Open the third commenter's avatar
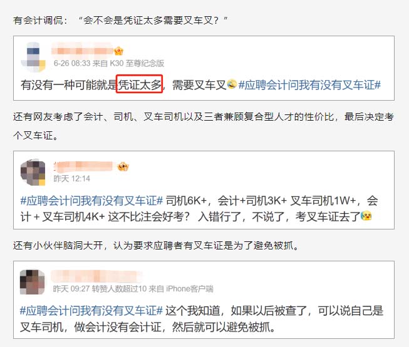The image size is (409, 347). (33, 282)
